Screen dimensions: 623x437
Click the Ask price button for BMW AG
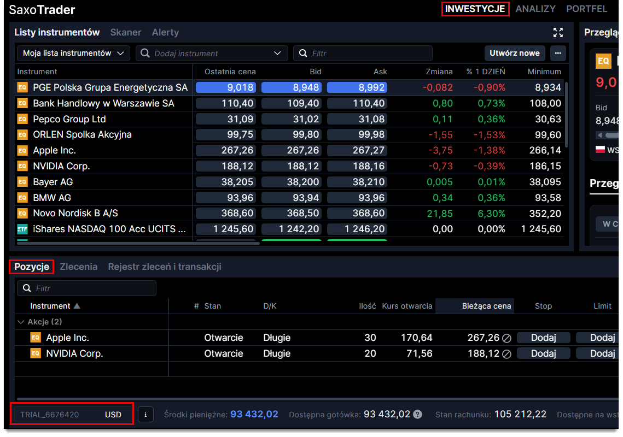click(x=357, y=198)
